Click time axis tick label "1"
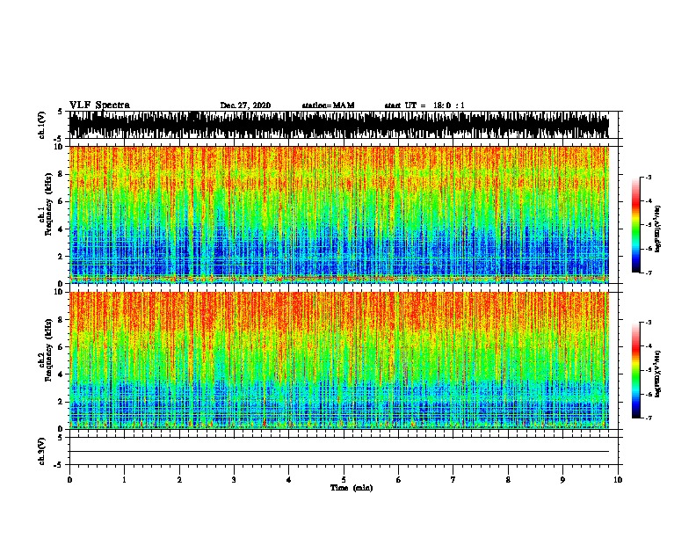 124,480
